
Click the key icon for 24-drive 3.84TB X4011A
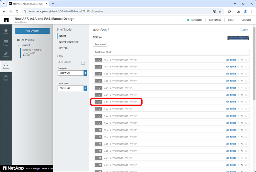pos(242,95)
